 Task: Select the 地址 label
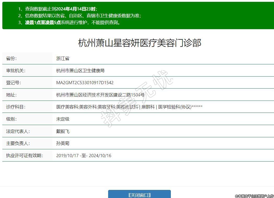point(11,95)
